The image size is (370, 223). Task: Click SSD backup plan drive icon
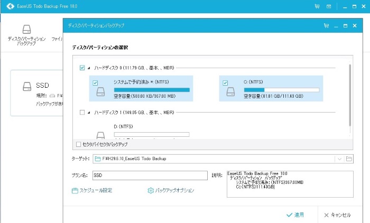click(x=27, y=86)
